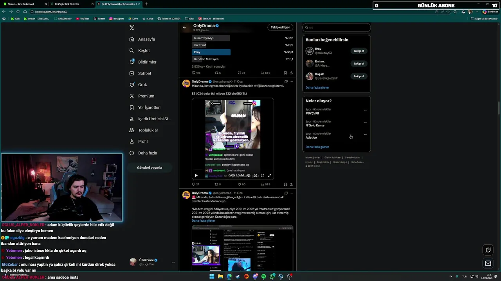Open video settings gear icon
Viewport: 501px width, 281px height.
255,176
